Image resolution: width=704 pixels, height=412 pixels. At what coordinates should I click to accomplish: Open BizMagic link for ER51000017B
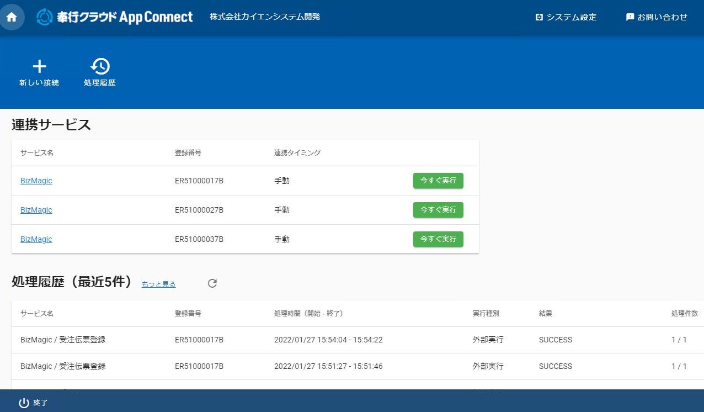tap(36, 181)
